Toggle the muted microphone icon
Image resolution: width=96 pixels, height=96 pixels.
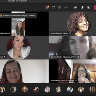[82, 7]
